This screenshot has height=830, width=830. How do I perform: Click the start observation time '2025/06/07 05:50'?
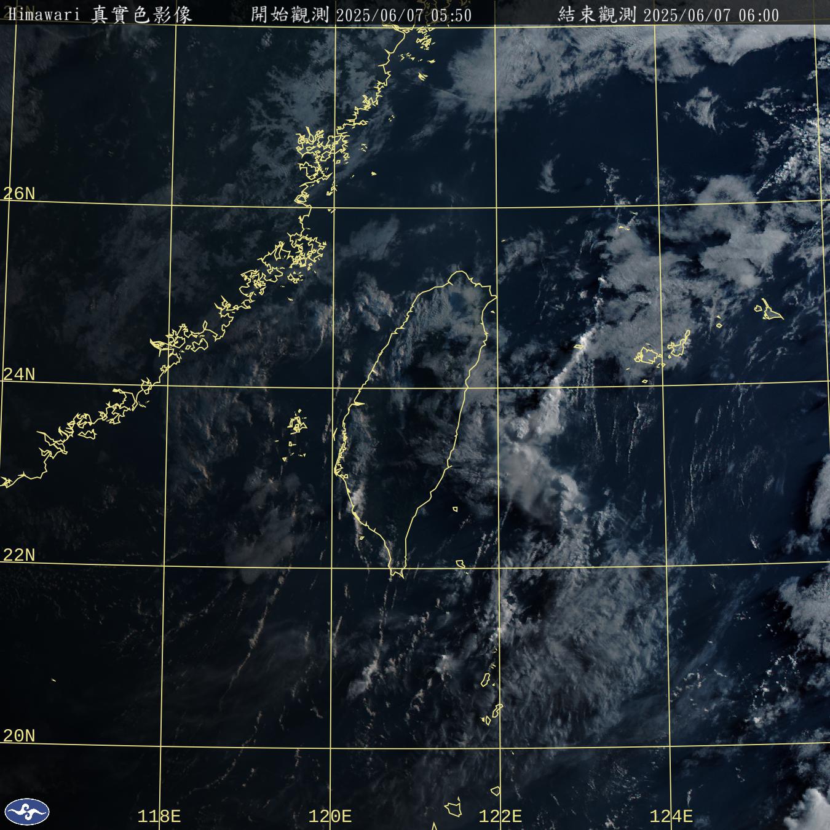tap(404, 15)
